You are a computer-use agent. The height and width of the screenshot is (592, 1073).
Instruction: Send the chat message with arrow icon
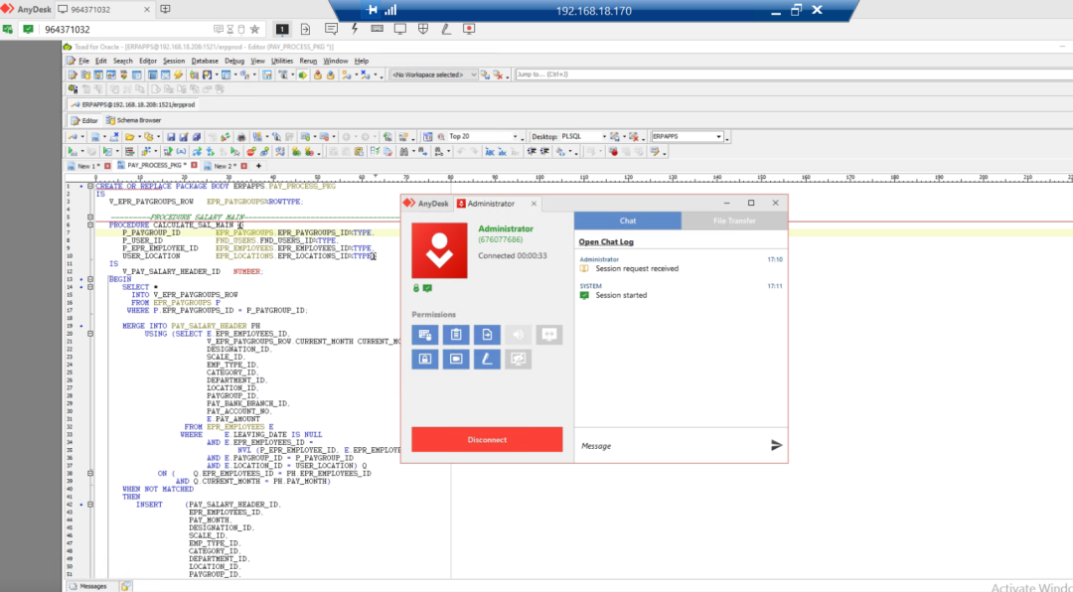click(776, 446)
